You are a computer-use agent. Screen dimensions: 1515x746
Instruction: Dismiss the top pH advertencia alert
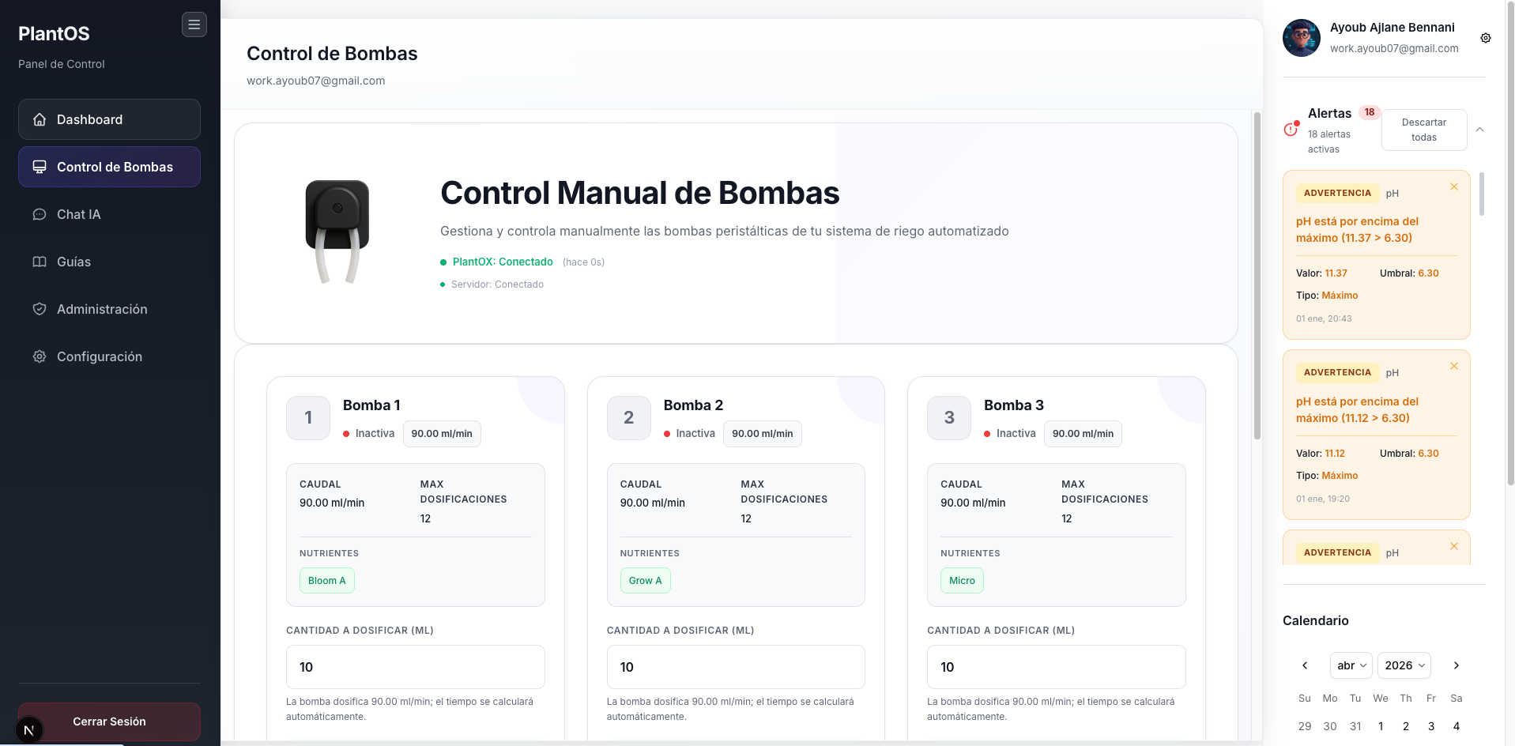(x=1454, y=186)
